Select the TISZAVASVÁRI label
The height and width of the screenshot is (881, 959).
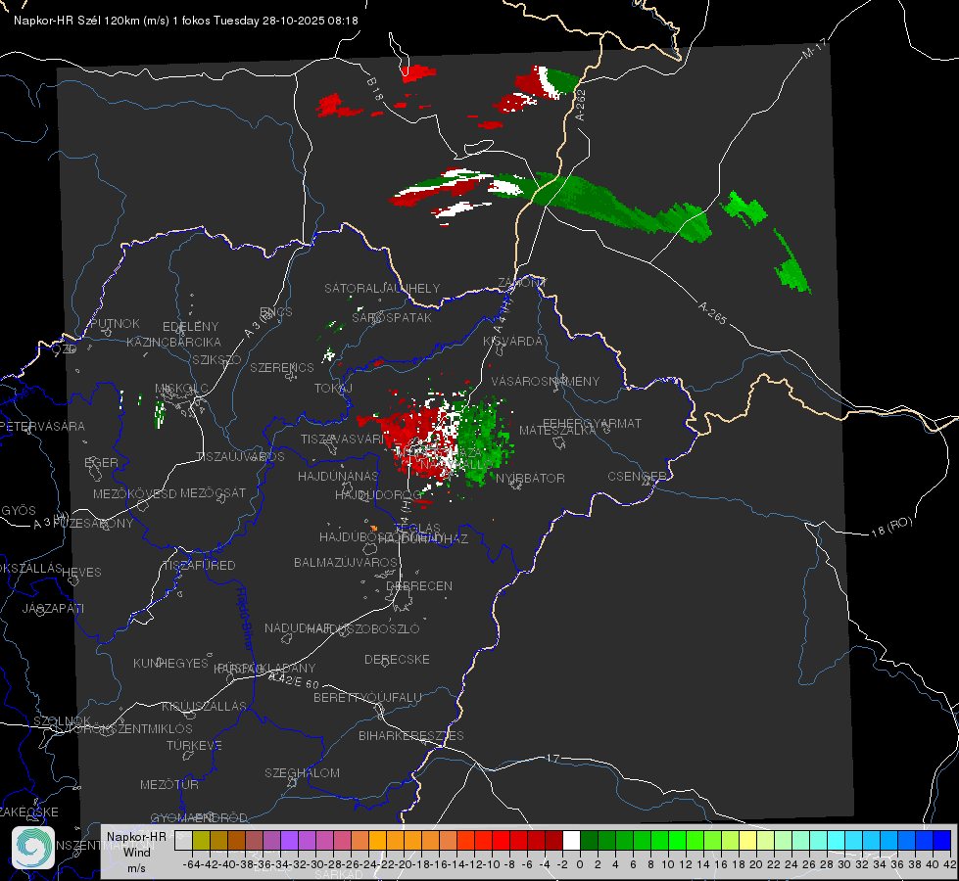(x=343, y=439)
